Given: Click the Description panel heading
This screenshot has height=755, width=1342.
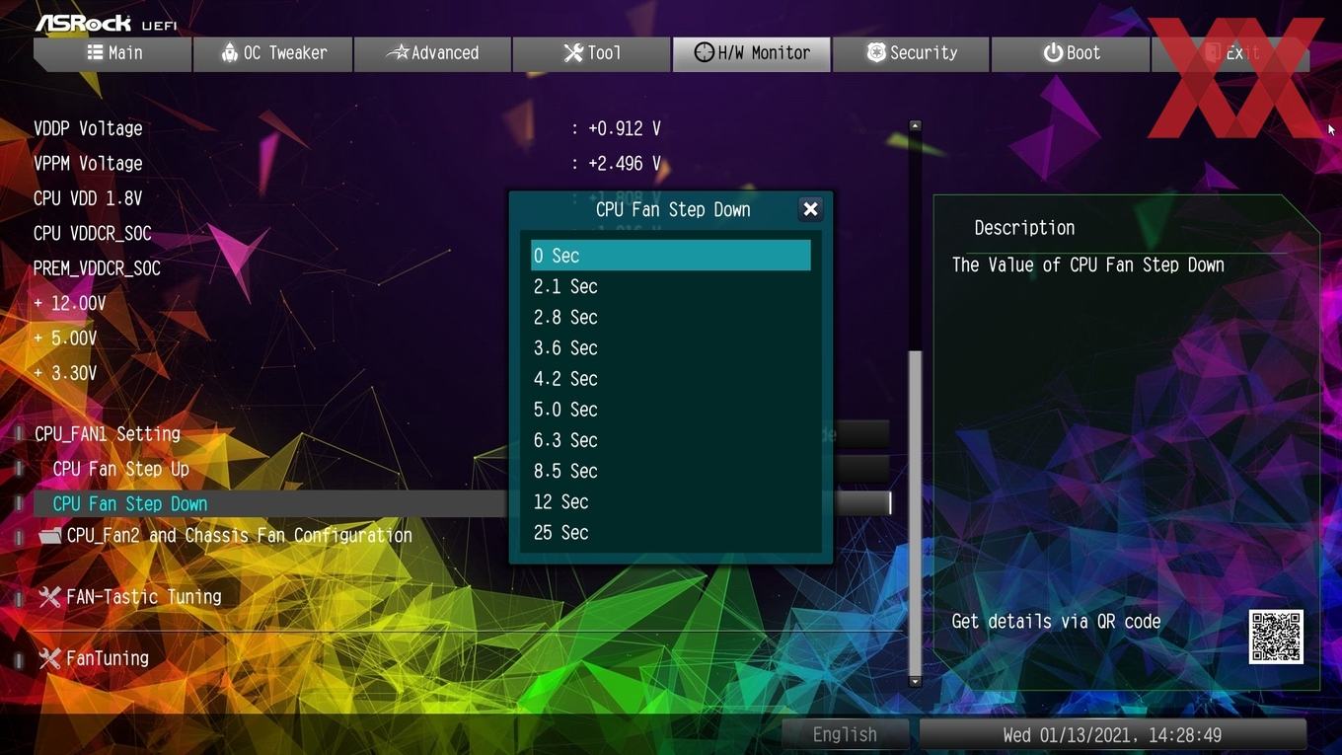Looking at the screenshot, I should (1024, 228).
